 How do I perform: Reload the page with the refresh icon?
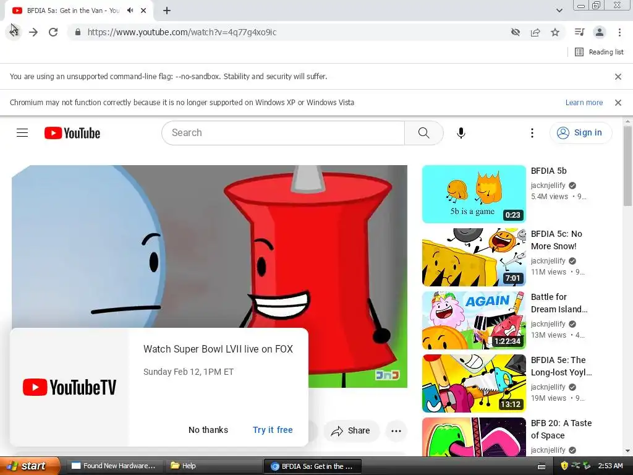(x=53, y=32)
